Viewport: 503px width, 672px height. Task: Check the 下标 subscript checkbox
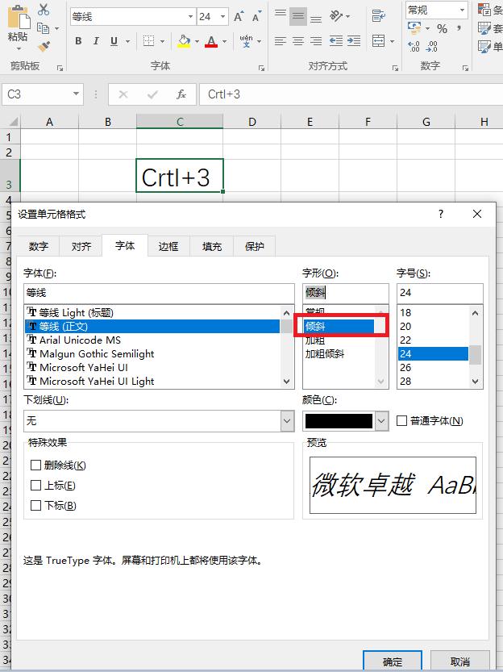pyautogui.click(x=36, y=505)
